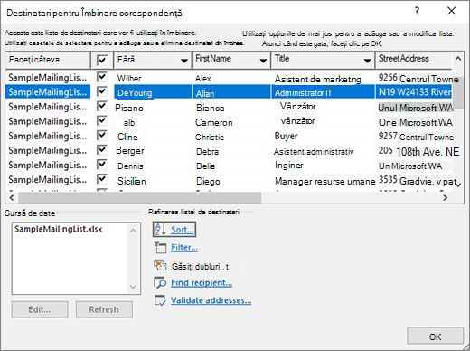
Task: Select SampleMailingList.xlsx in data source list
Action: [x=59, y=229]
